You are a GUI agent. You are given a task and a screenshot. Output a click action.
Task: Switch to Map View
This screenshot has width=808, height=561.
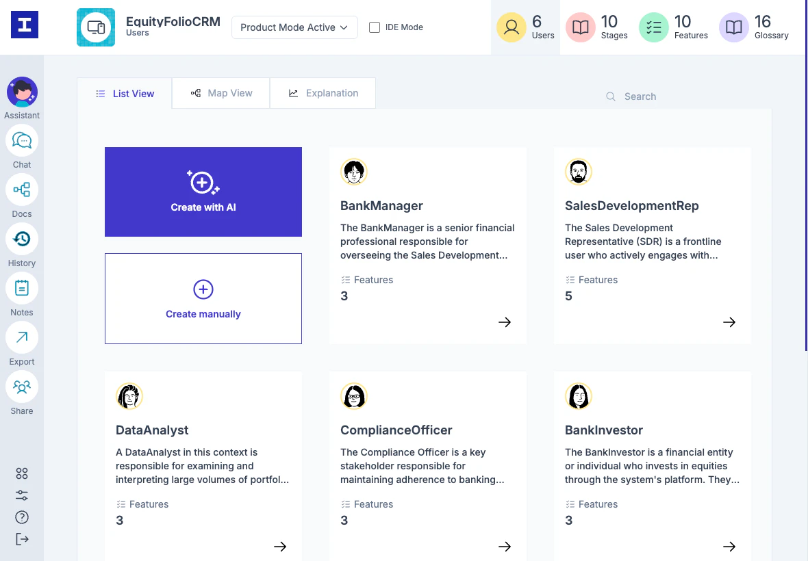coord(220,93)
